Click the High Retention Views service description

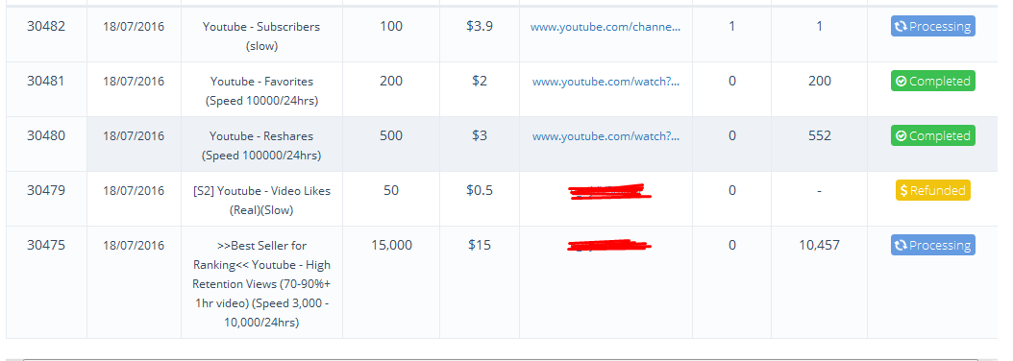click(261, 284)
